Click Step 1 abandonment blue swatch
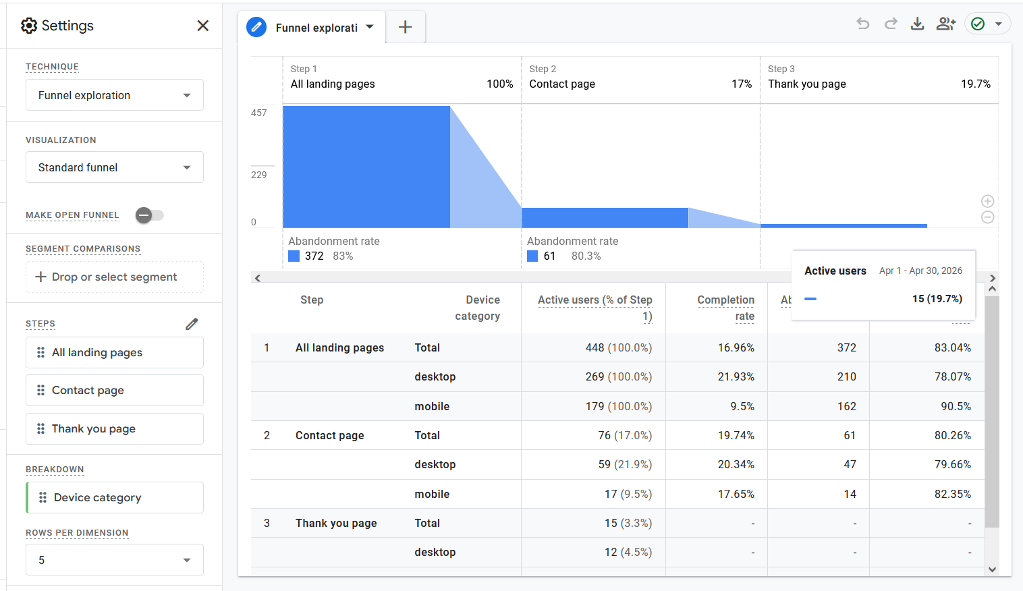This screenshot has height=591, width=1023. click(294, 256)
